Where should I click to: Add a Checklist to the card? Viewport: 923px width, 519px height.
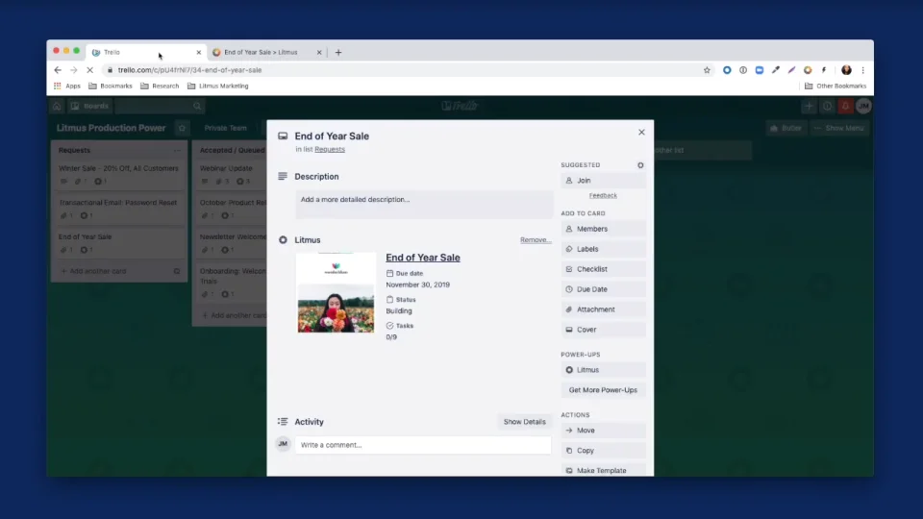(604, 269)
